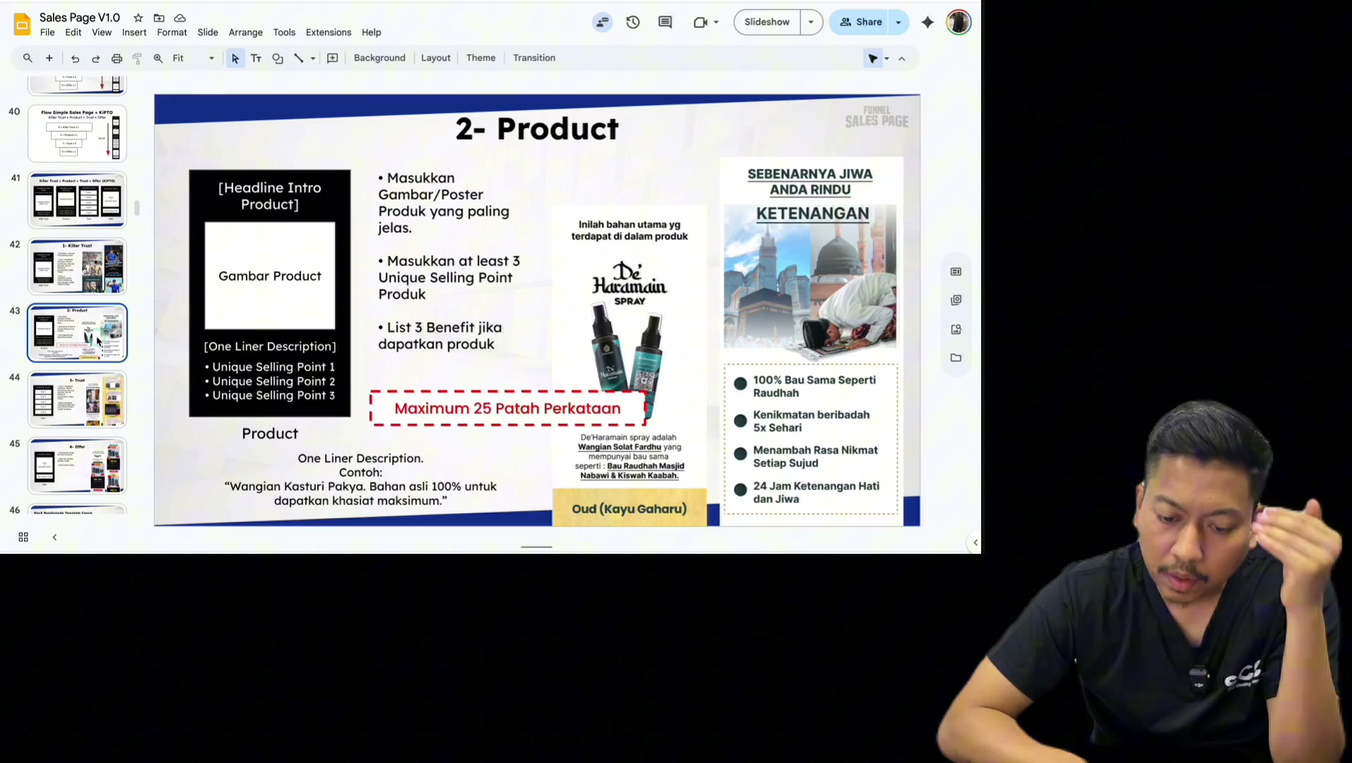Screen dimensions: 1352x763
Task: Expand the zoom Fit dropdown
Action: [x=211, y=59]
